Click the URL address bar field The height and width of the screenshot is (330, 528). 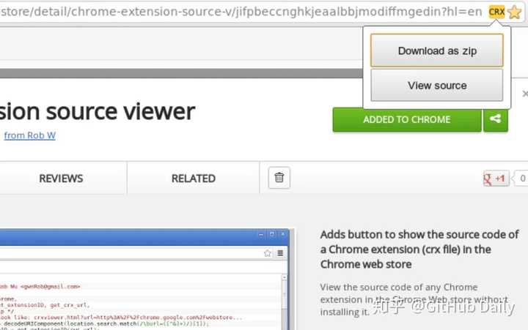(x=244, y=12)
